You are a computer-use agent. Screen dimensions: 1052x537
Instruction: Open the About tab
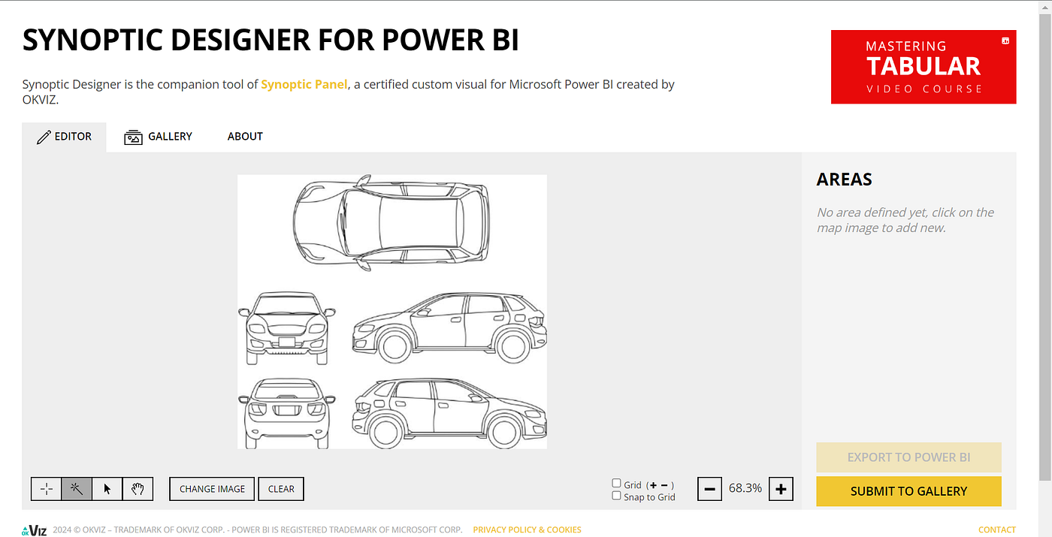pyautogui.click(x=245, y=137)
